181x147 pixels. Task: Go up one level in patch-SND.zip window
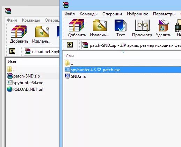(70, 45)
